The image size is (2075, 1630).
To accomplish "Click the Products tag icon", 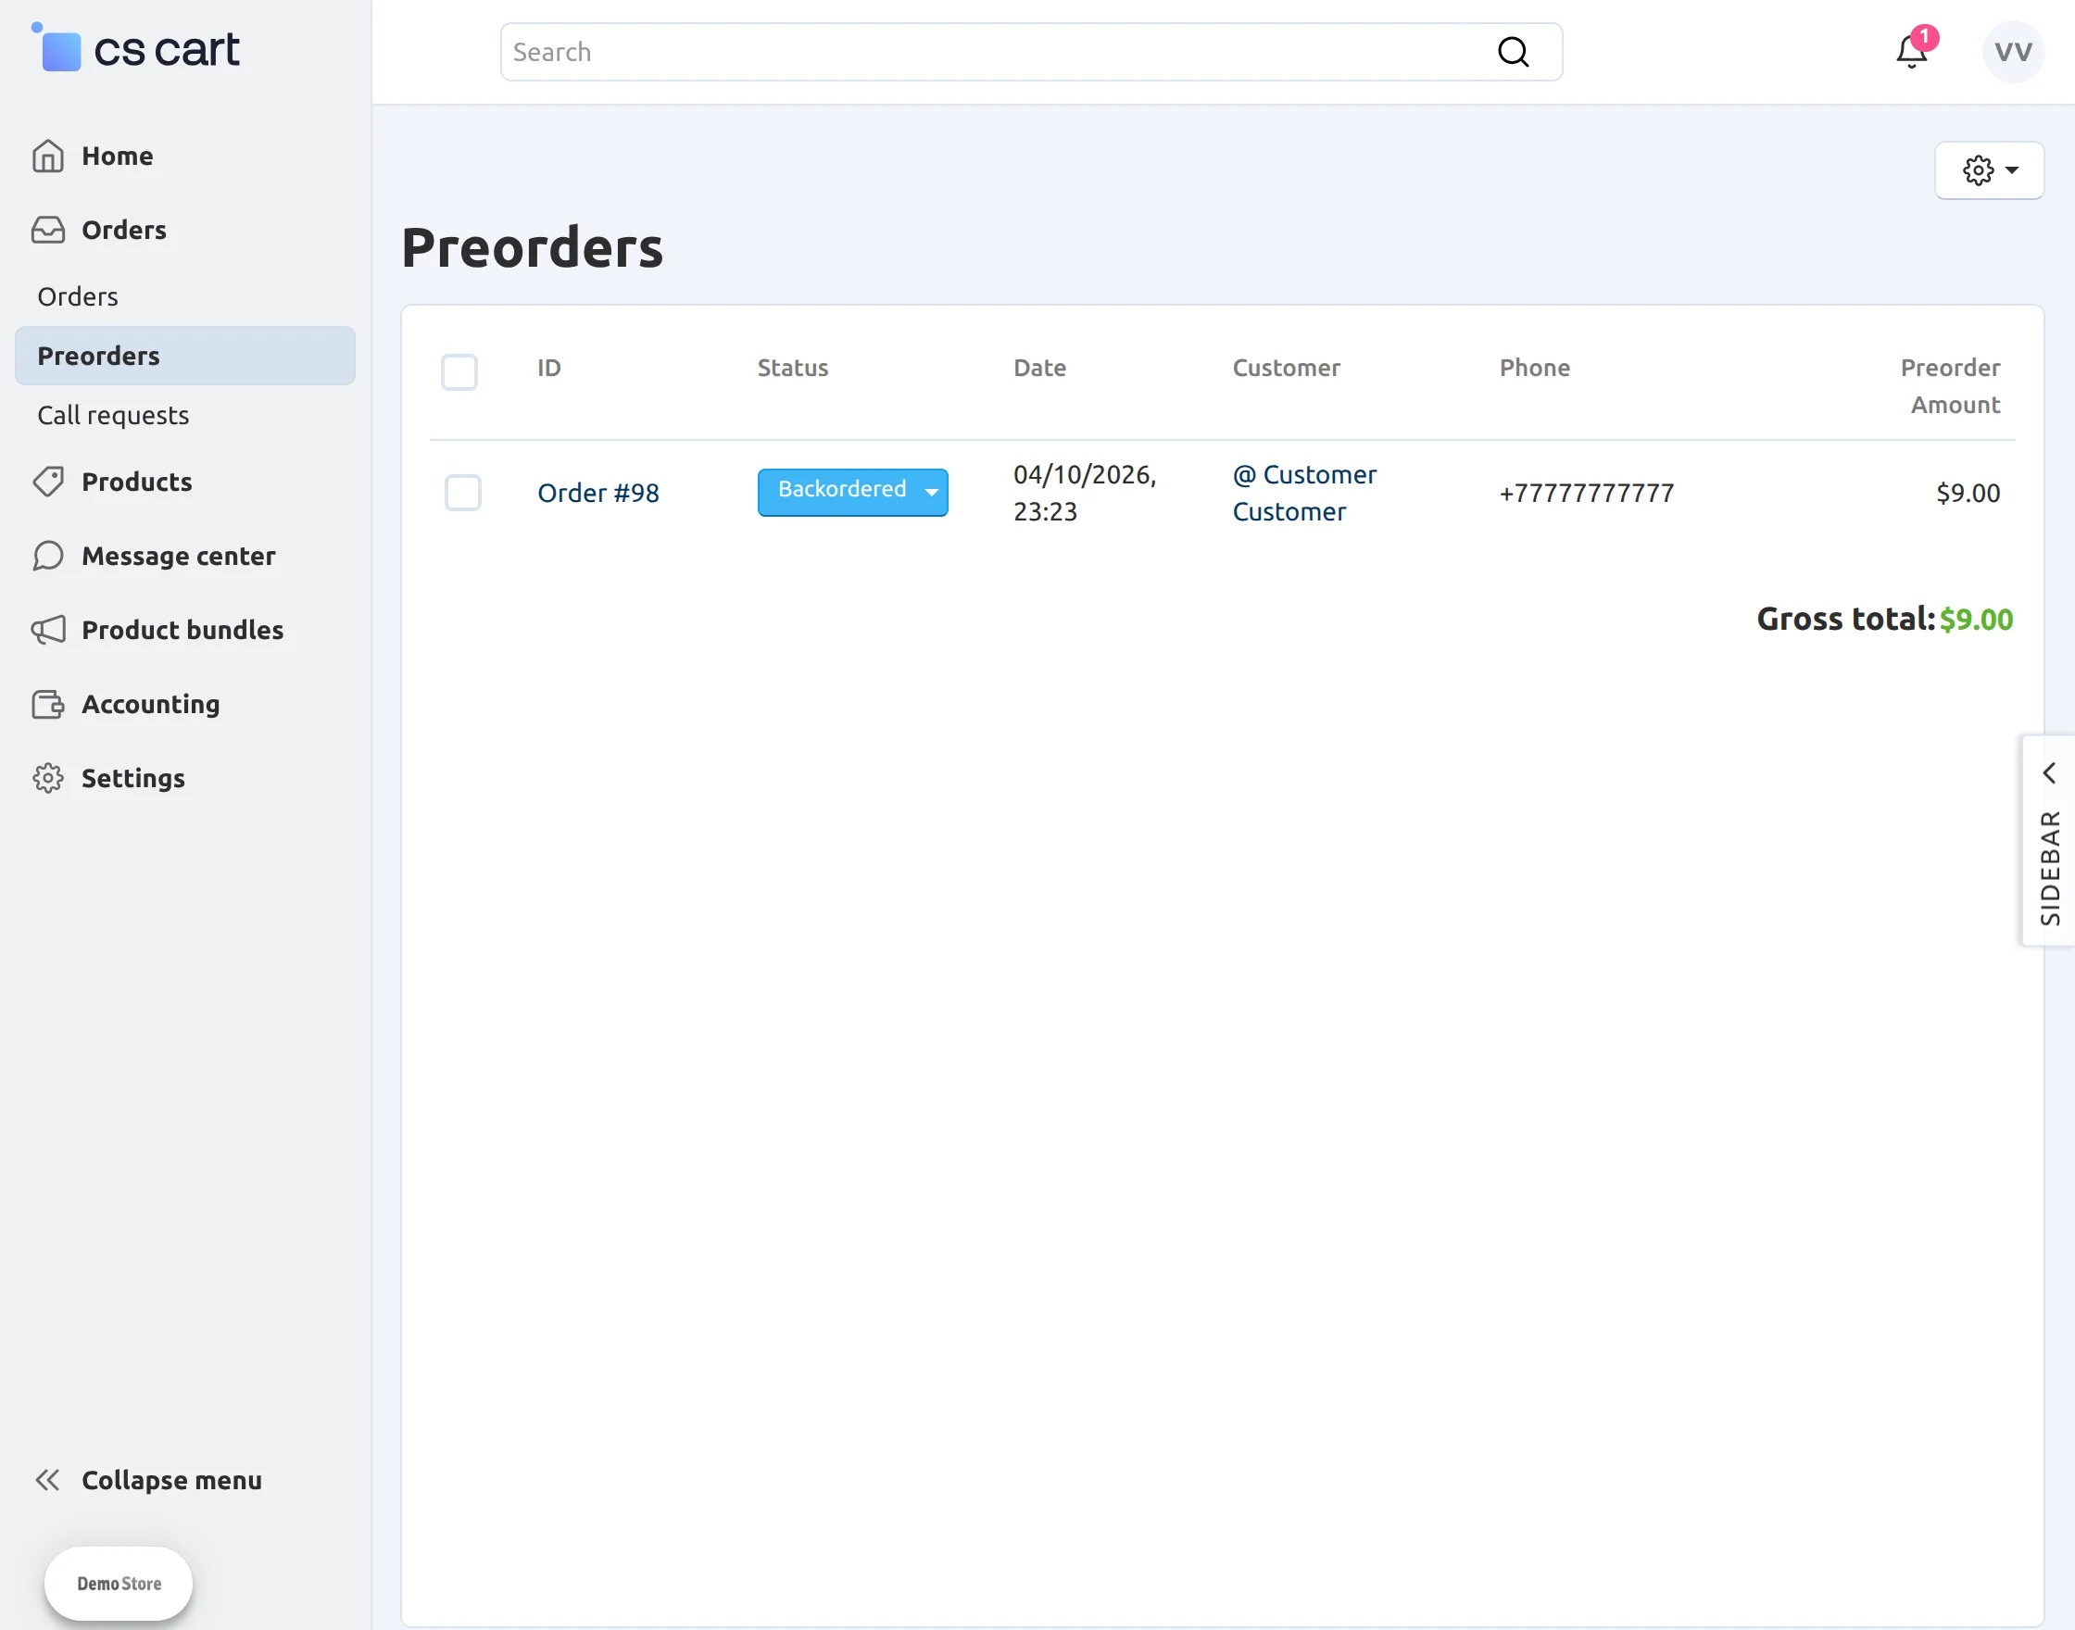I will [x=48, y=482].
